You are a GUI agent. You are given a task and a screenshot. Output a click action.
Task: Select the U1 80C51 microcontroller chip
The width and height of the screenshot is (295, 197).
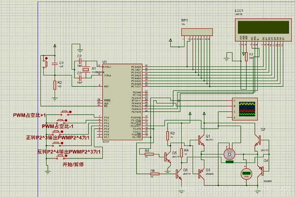click(122, 102)
